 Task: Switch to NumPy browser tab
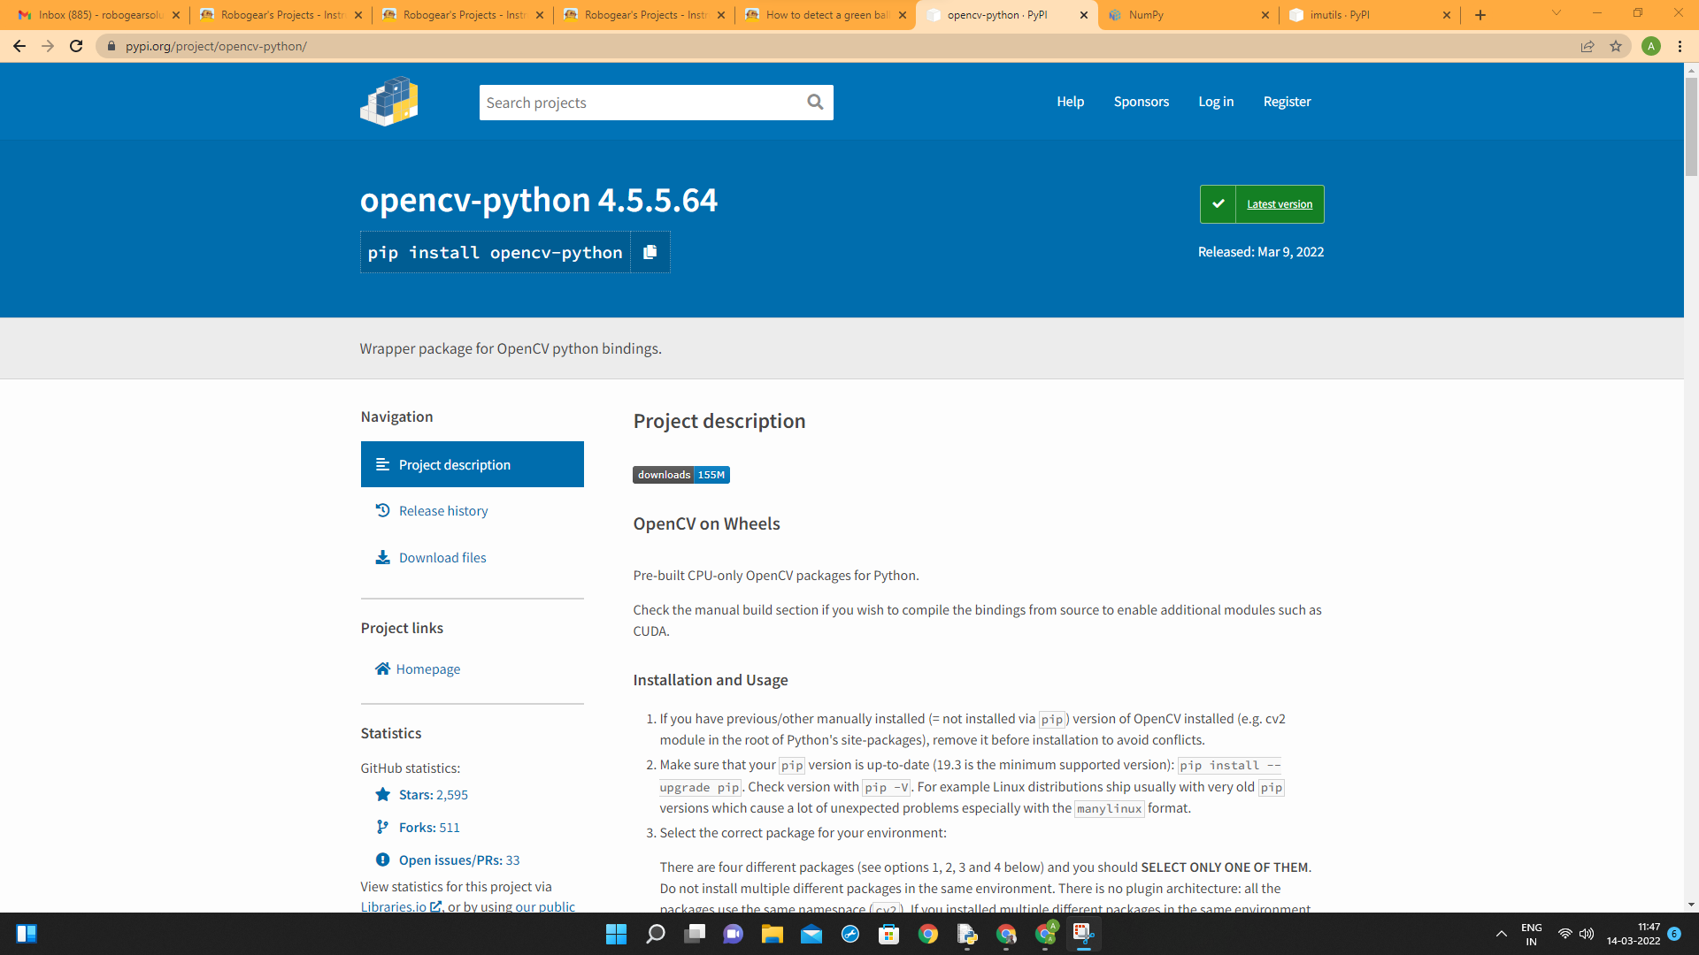click(x=1186, y=15)
